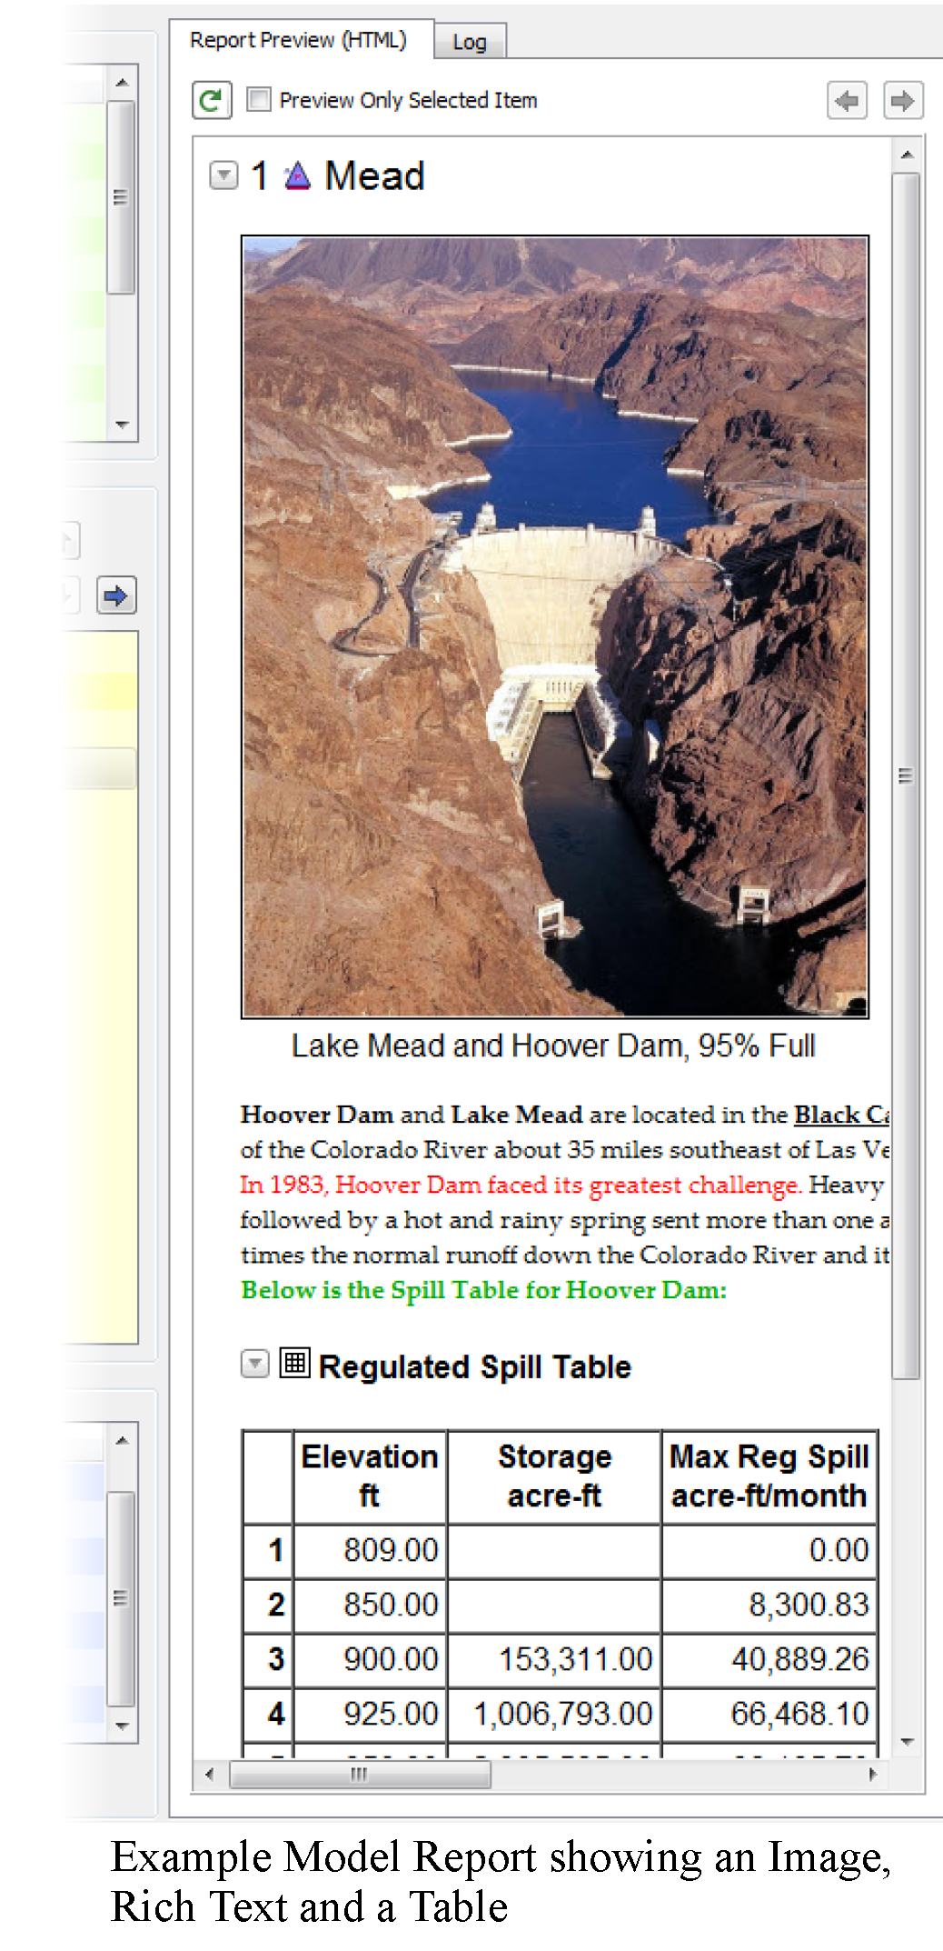Click report preview scroll up arrow
The image size is (943, 1951).
pos(906,155)
